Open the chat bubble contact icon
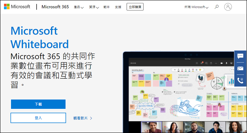This screenshot has width=247, height=133. pos(240,56)
